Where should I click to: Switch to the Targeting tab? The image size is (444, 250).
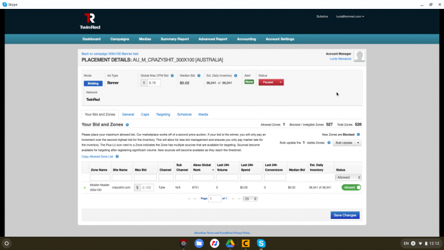pos(163,114)
